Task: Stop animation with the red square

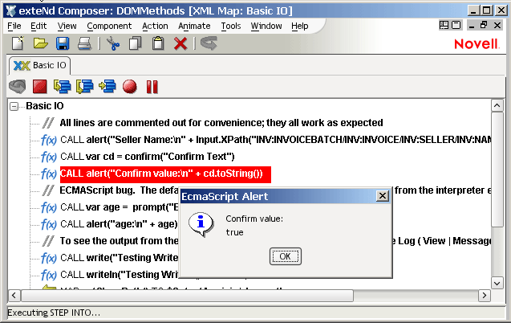Action: [x=40, y=87]
